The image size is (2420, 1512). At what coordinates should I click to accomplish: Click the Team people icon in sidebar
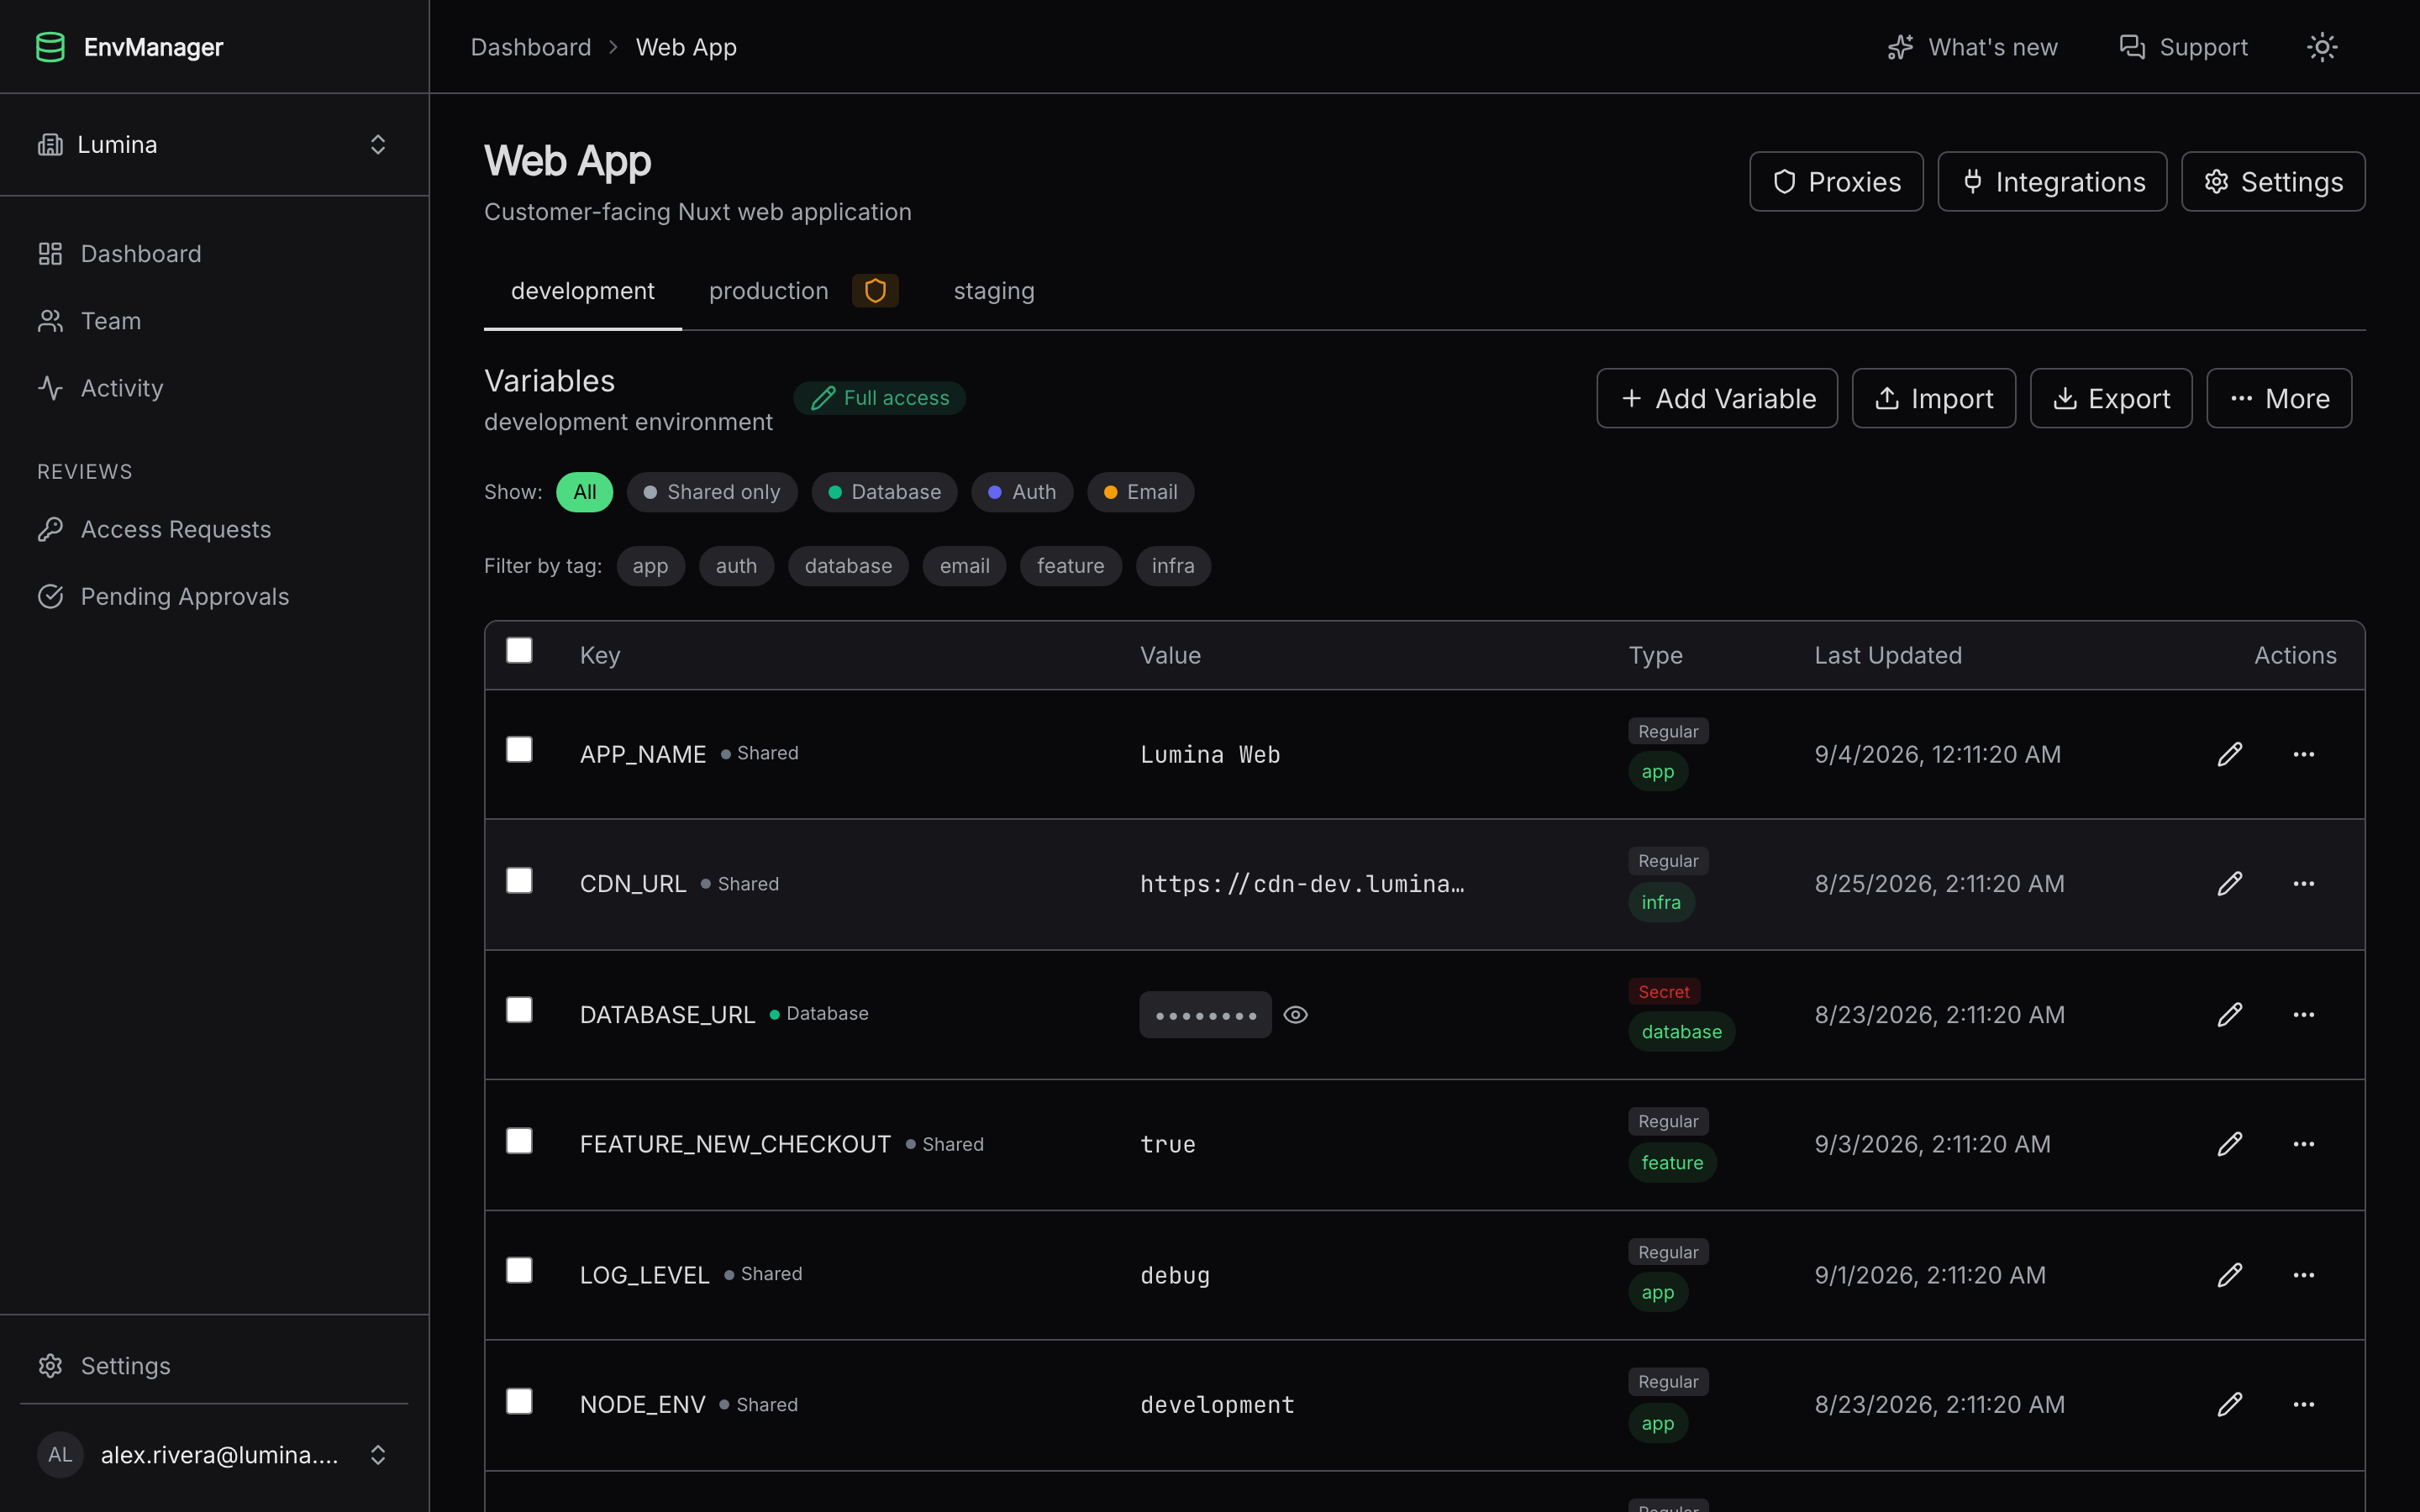(50, 321)
